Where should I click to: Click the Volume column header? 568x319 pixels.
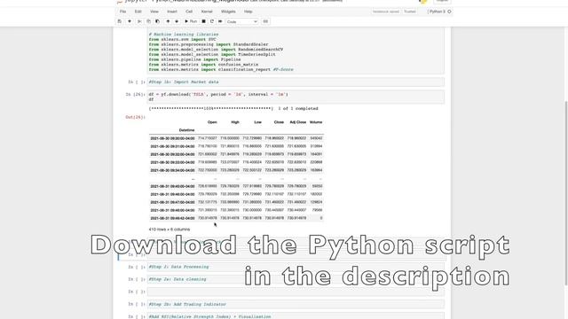click(316, 122)
